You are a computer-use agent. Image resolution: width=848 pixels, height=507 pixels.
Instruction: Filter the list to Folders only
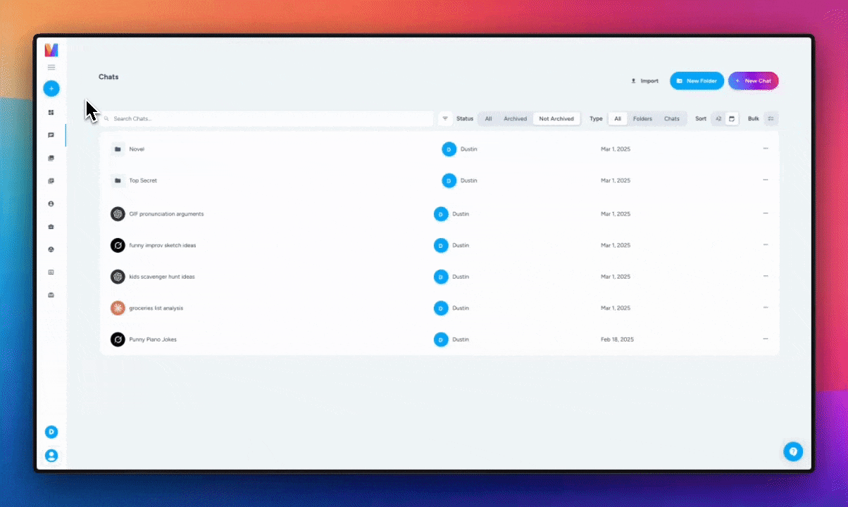tap(642, 119)
